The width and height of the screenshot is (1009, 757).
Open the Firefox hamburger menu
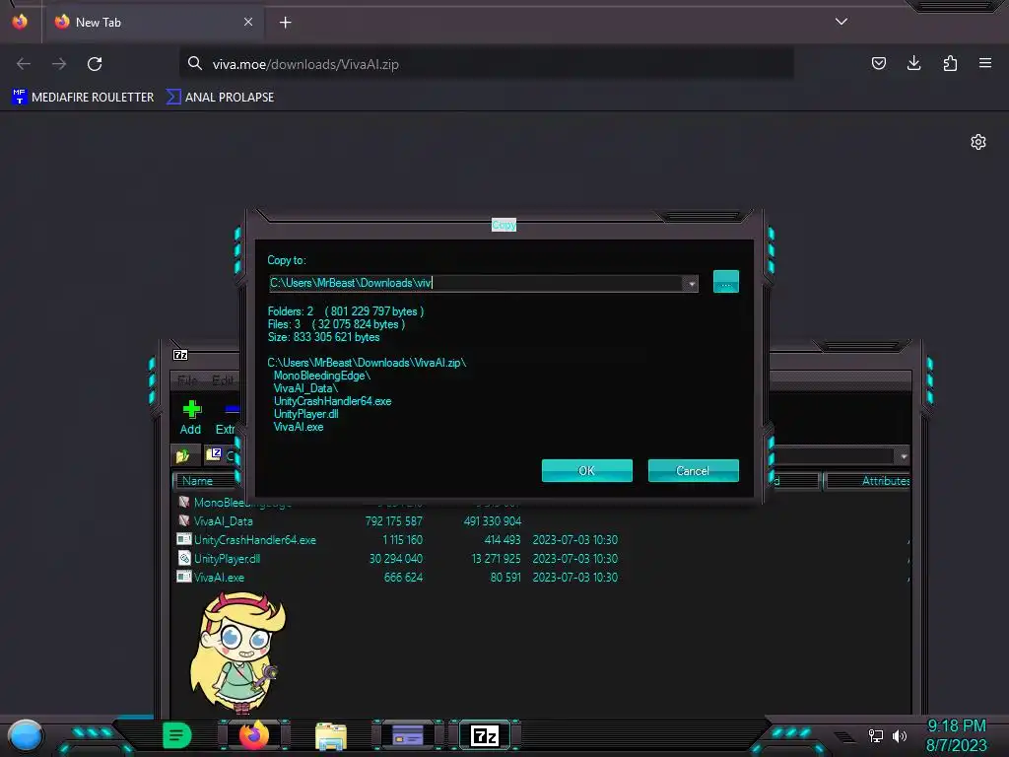pyautogui.click(x=985, y=63)
